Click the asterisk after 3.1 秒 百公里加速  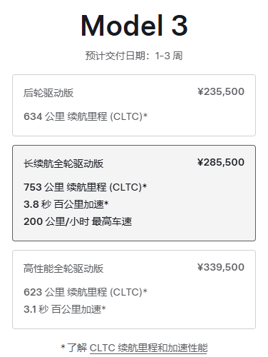pyautogui.click(x=103, y=308)
